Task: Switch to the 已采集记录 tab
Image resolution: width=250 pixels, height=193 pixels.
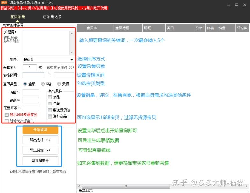Action: (x=52, y=17)
